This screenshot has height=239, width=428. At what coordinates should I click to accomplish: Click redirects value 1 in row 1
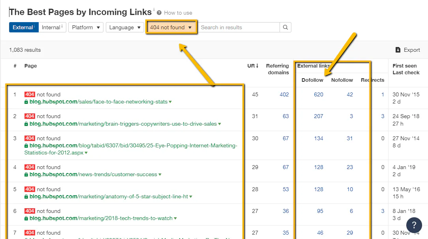coord(383,94)
